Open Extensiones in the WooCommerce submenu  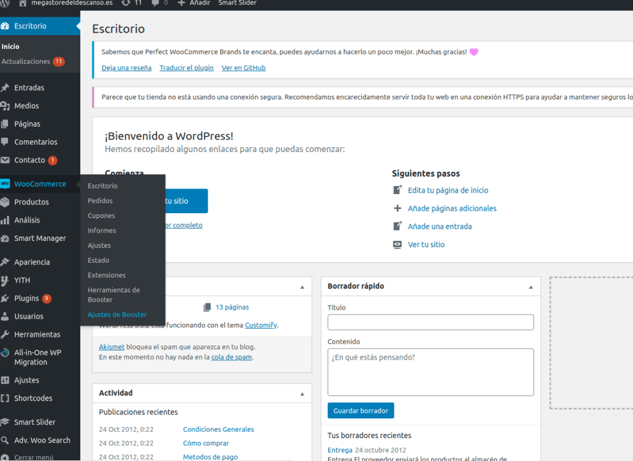106,276
